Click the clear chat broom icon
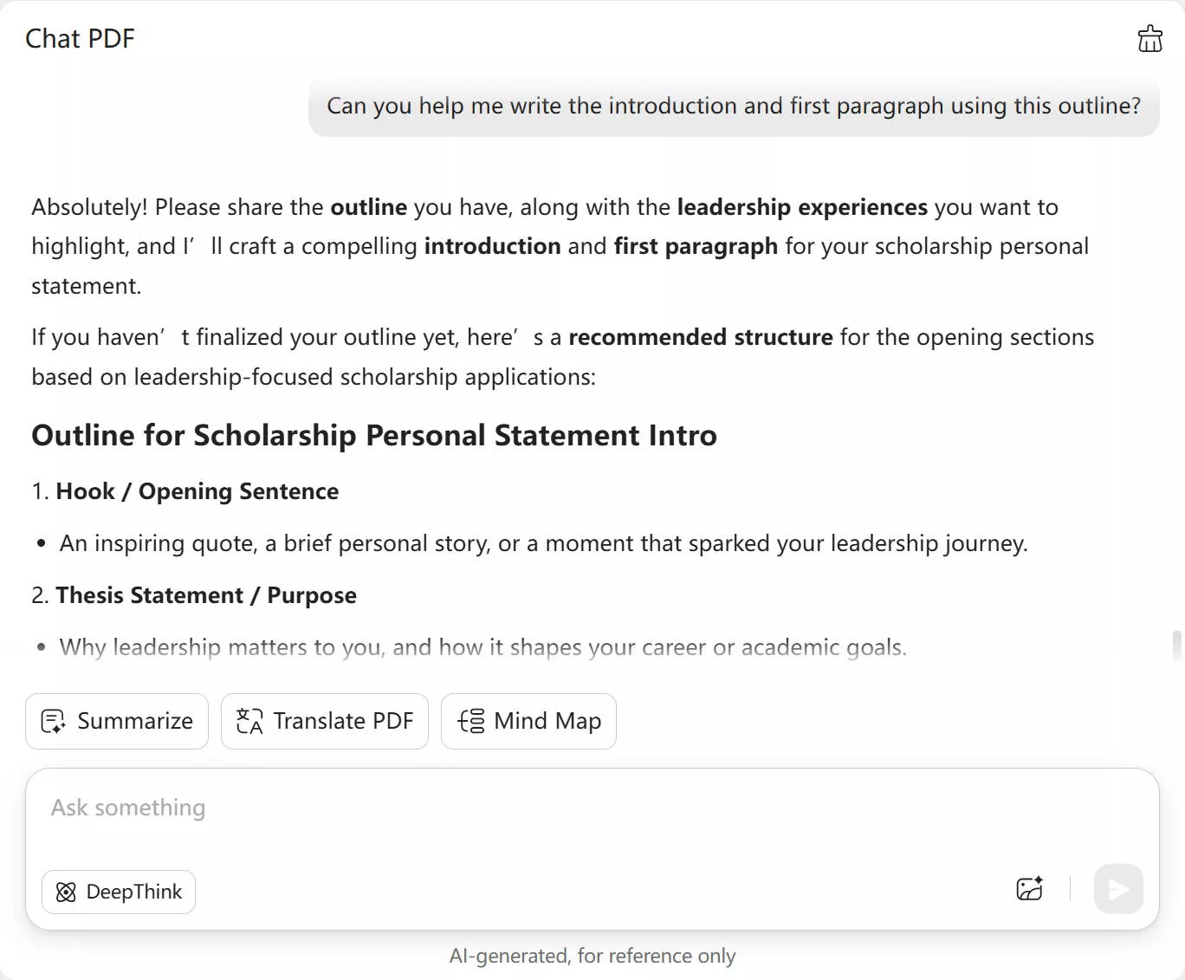This screenshot has height=980, width=1185. (x=1149, y=39)
